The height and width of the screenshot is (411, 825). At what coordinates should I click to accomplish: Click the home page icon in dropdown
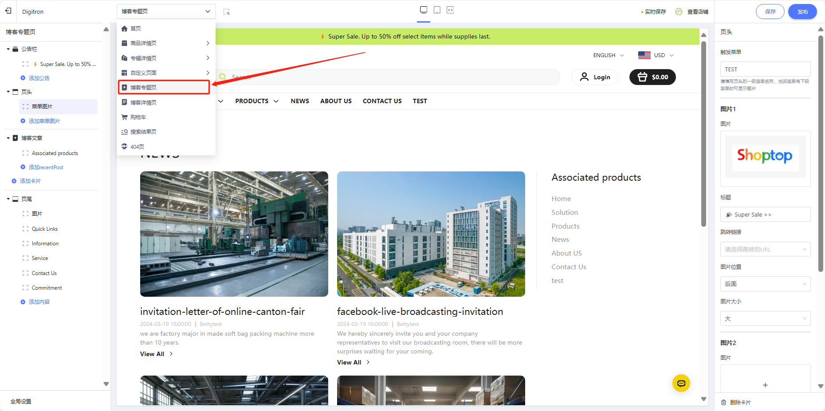[125, 28]
